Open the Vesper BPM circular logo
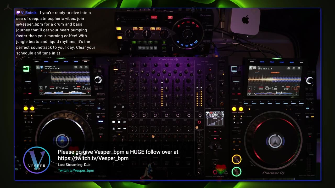The height and width of the screenshot is (188, 335). point(37,160)
